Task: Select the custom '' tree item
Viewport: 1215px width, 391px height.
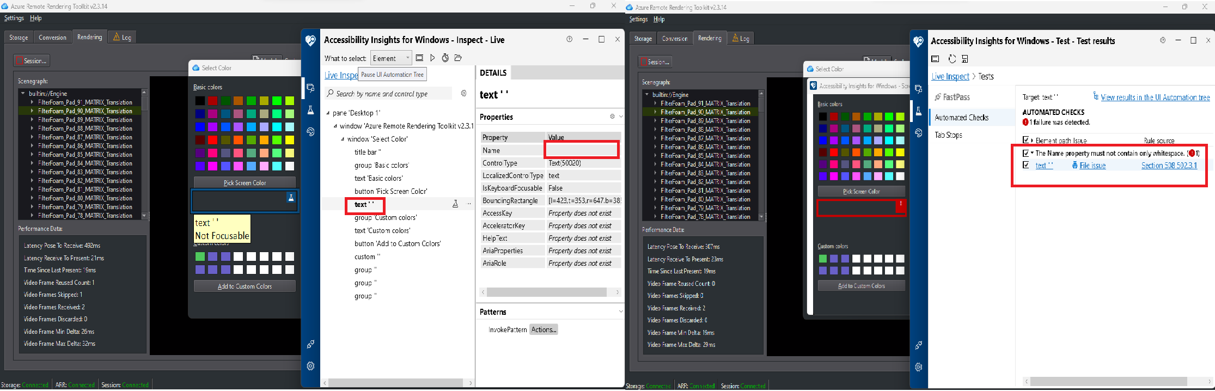Action: coord(368,257)
